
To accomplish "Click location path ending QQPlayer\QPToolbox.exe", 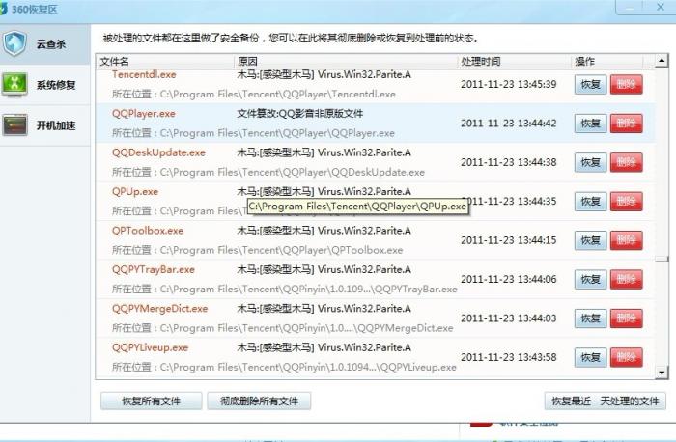I will (x=258, y=250).
